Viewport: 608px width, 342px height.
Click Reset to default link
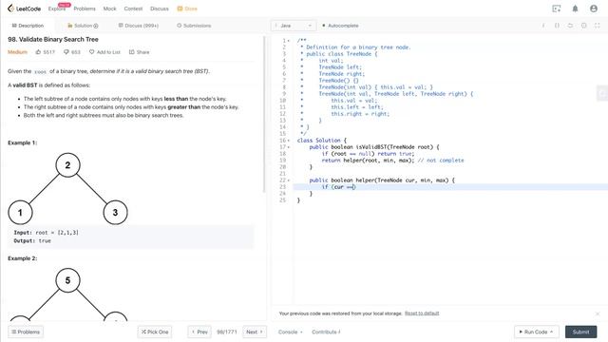point(422,313)
